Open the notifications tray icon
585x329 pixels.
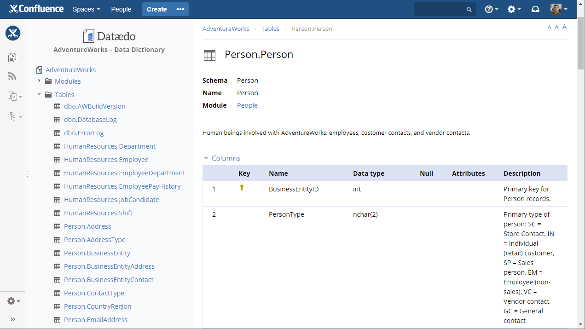(x=535, y=9)
